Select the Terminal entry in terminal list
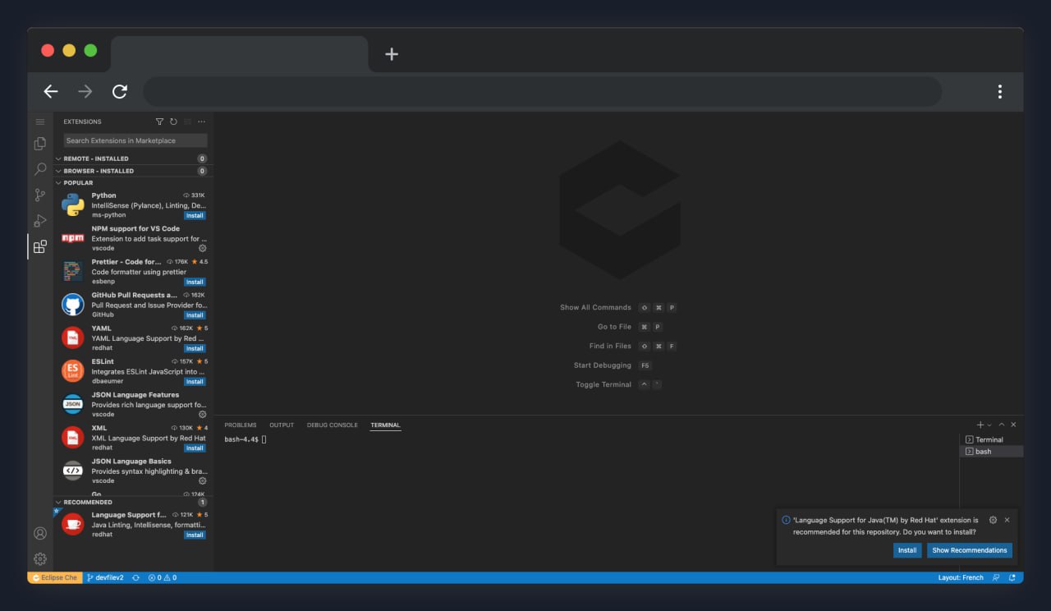 coord(991,439)
